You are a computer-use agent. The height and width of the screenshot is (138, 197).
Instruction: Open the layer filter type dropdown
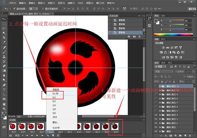[160, 67]
